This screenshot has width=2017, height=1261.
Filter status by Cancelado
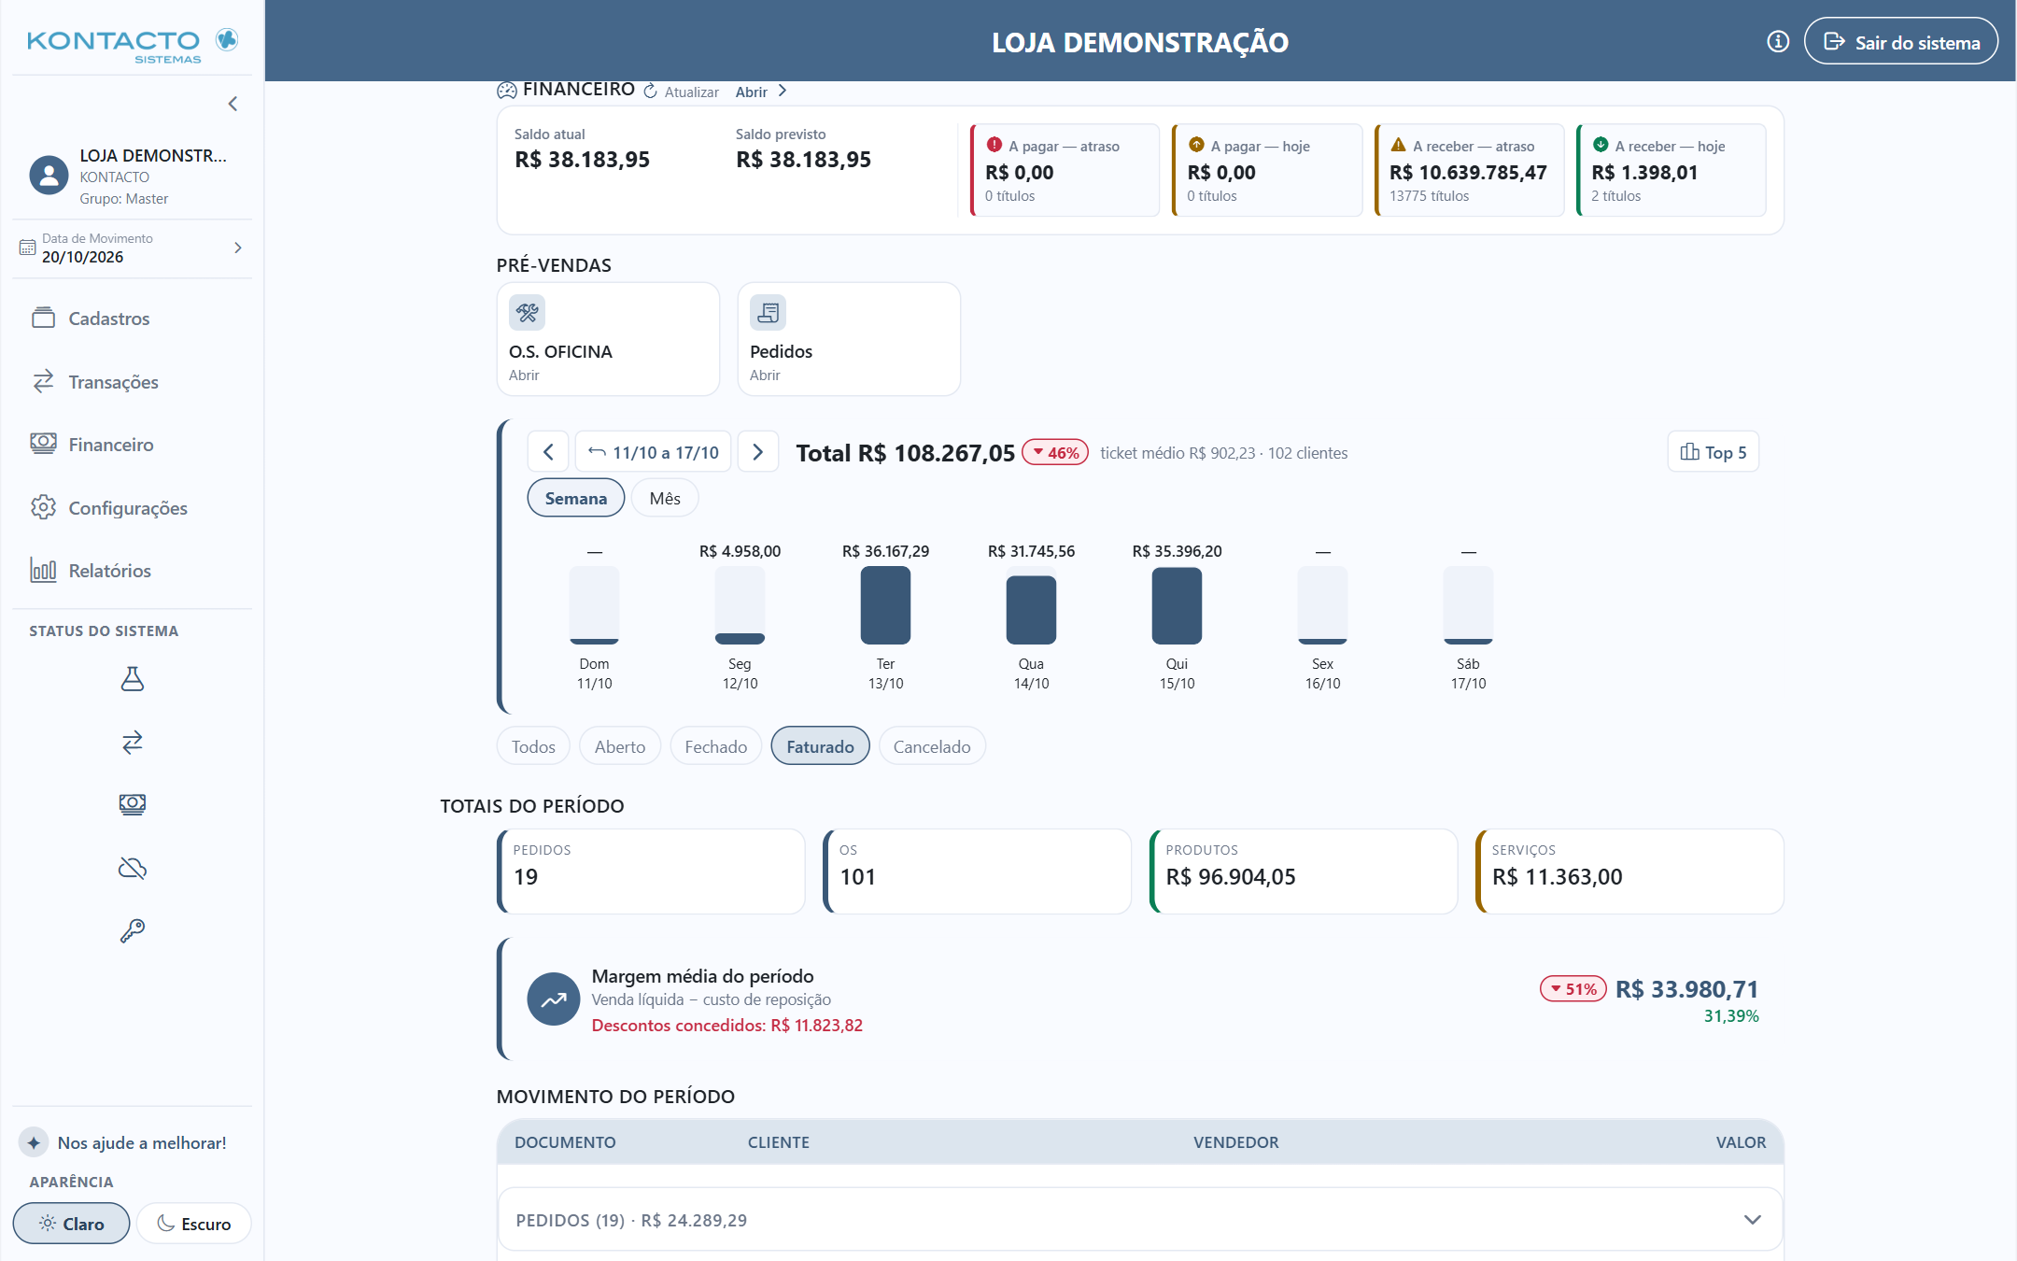pyautogui.click(x=932, y=746)
